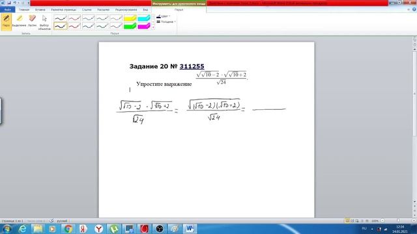Switch to the Разметка страницы tab
Viewport: 417px width, 234px height.
click(64, 10)
